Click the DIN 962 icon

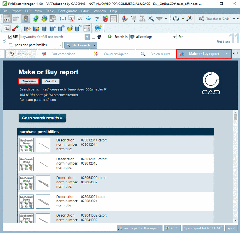(80, 19)
